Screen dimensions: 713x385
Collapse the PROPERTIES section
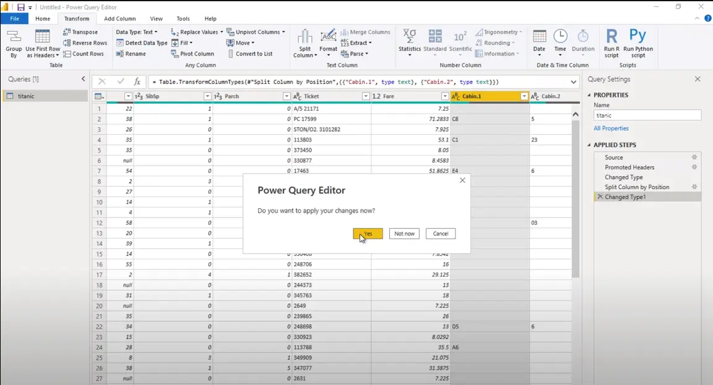click(x=589, y=95)
